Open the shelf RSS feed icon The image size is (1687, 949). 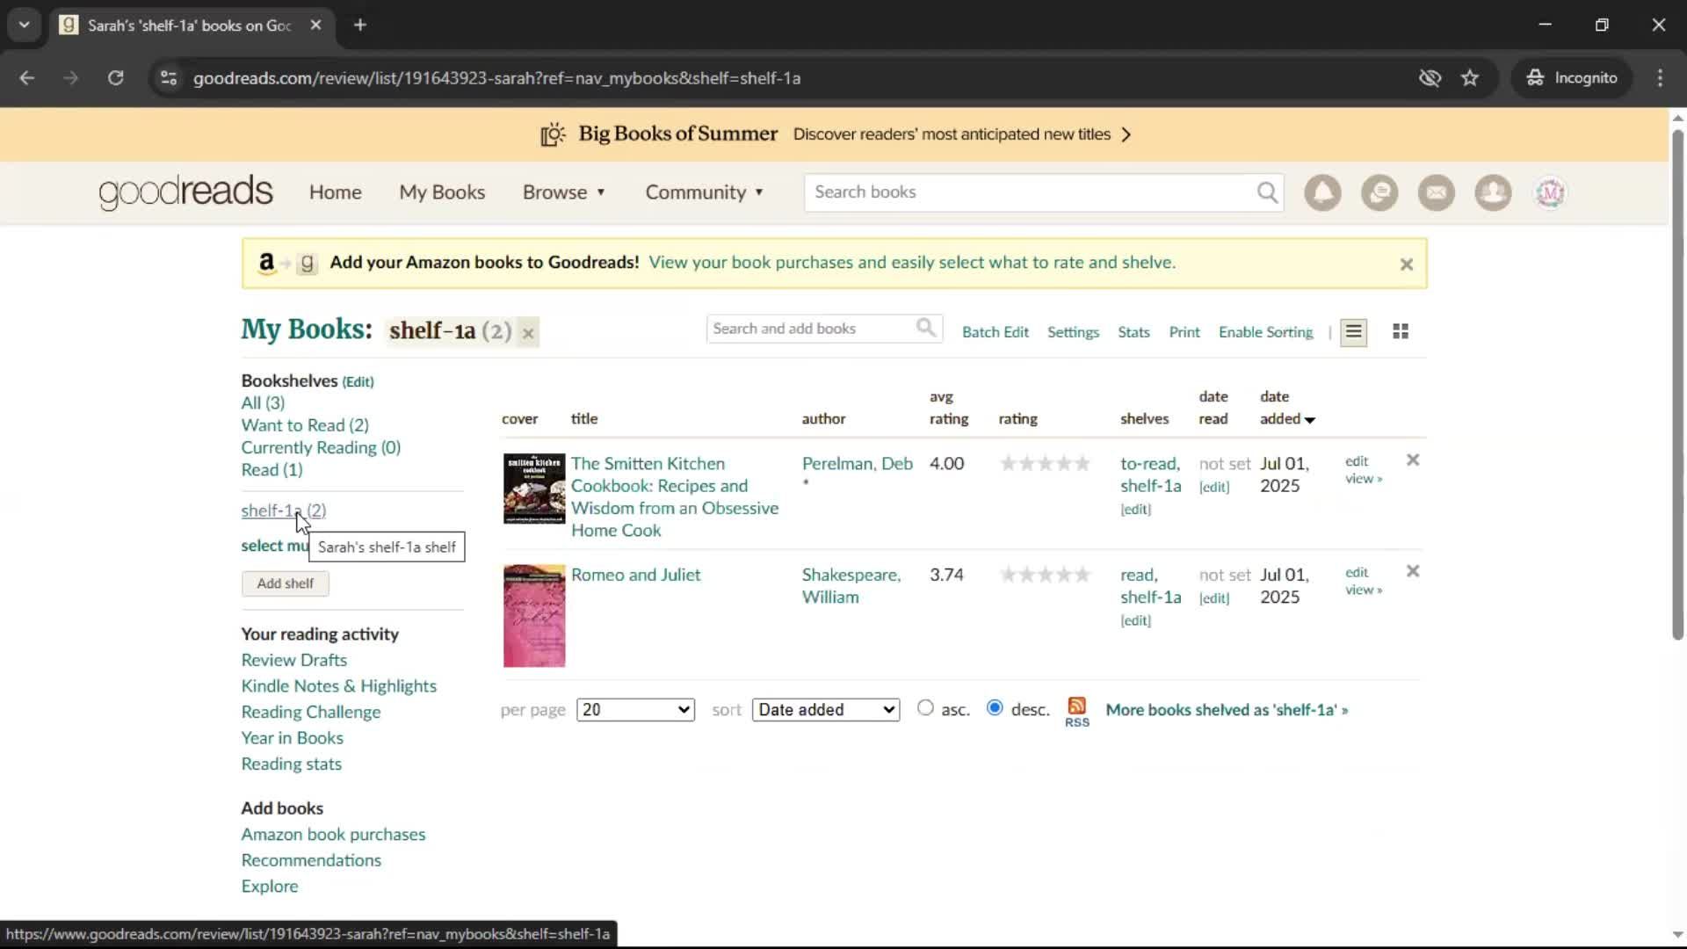pos(1077,712)
